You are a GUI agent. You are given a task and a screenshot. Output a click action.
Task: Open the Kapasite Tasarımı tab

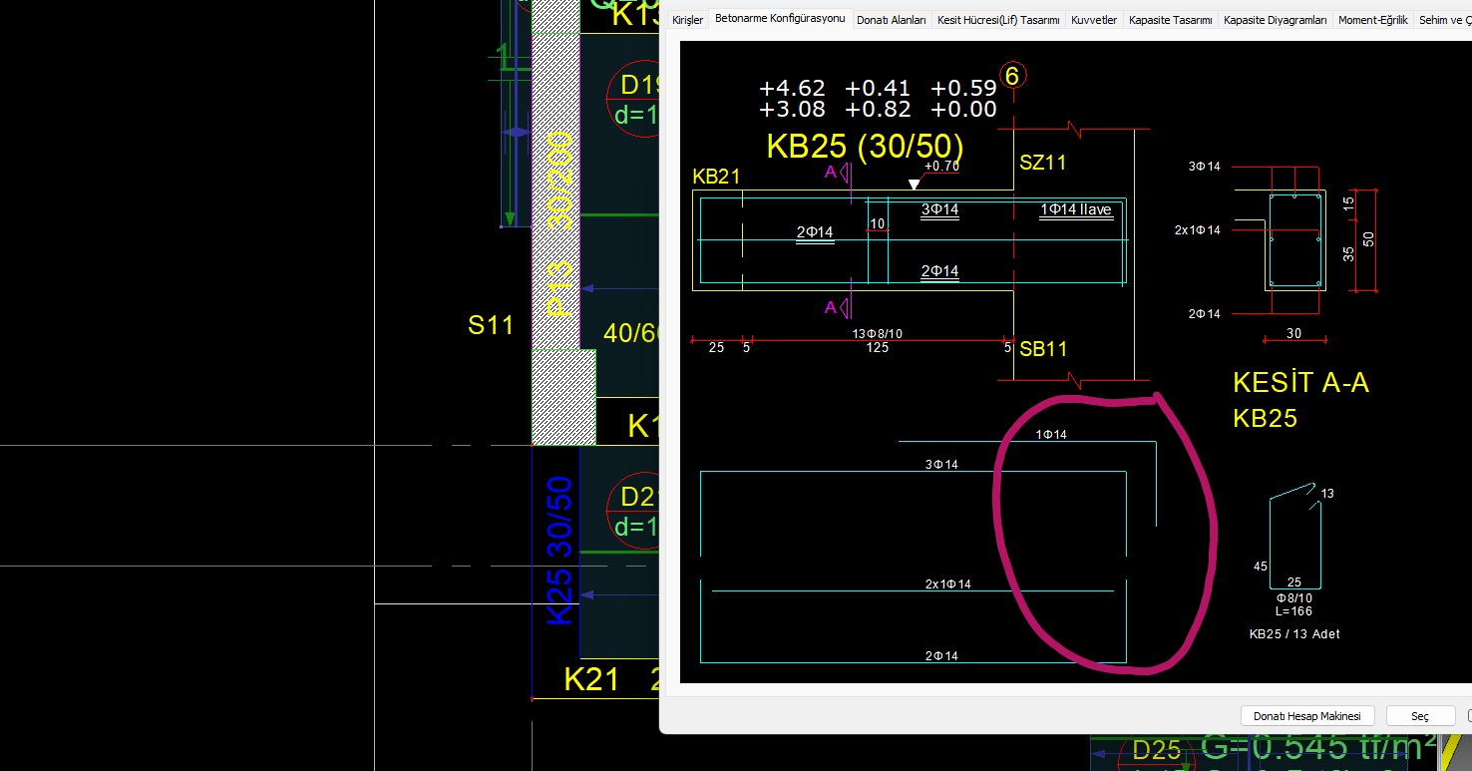tap(1171, 20)
